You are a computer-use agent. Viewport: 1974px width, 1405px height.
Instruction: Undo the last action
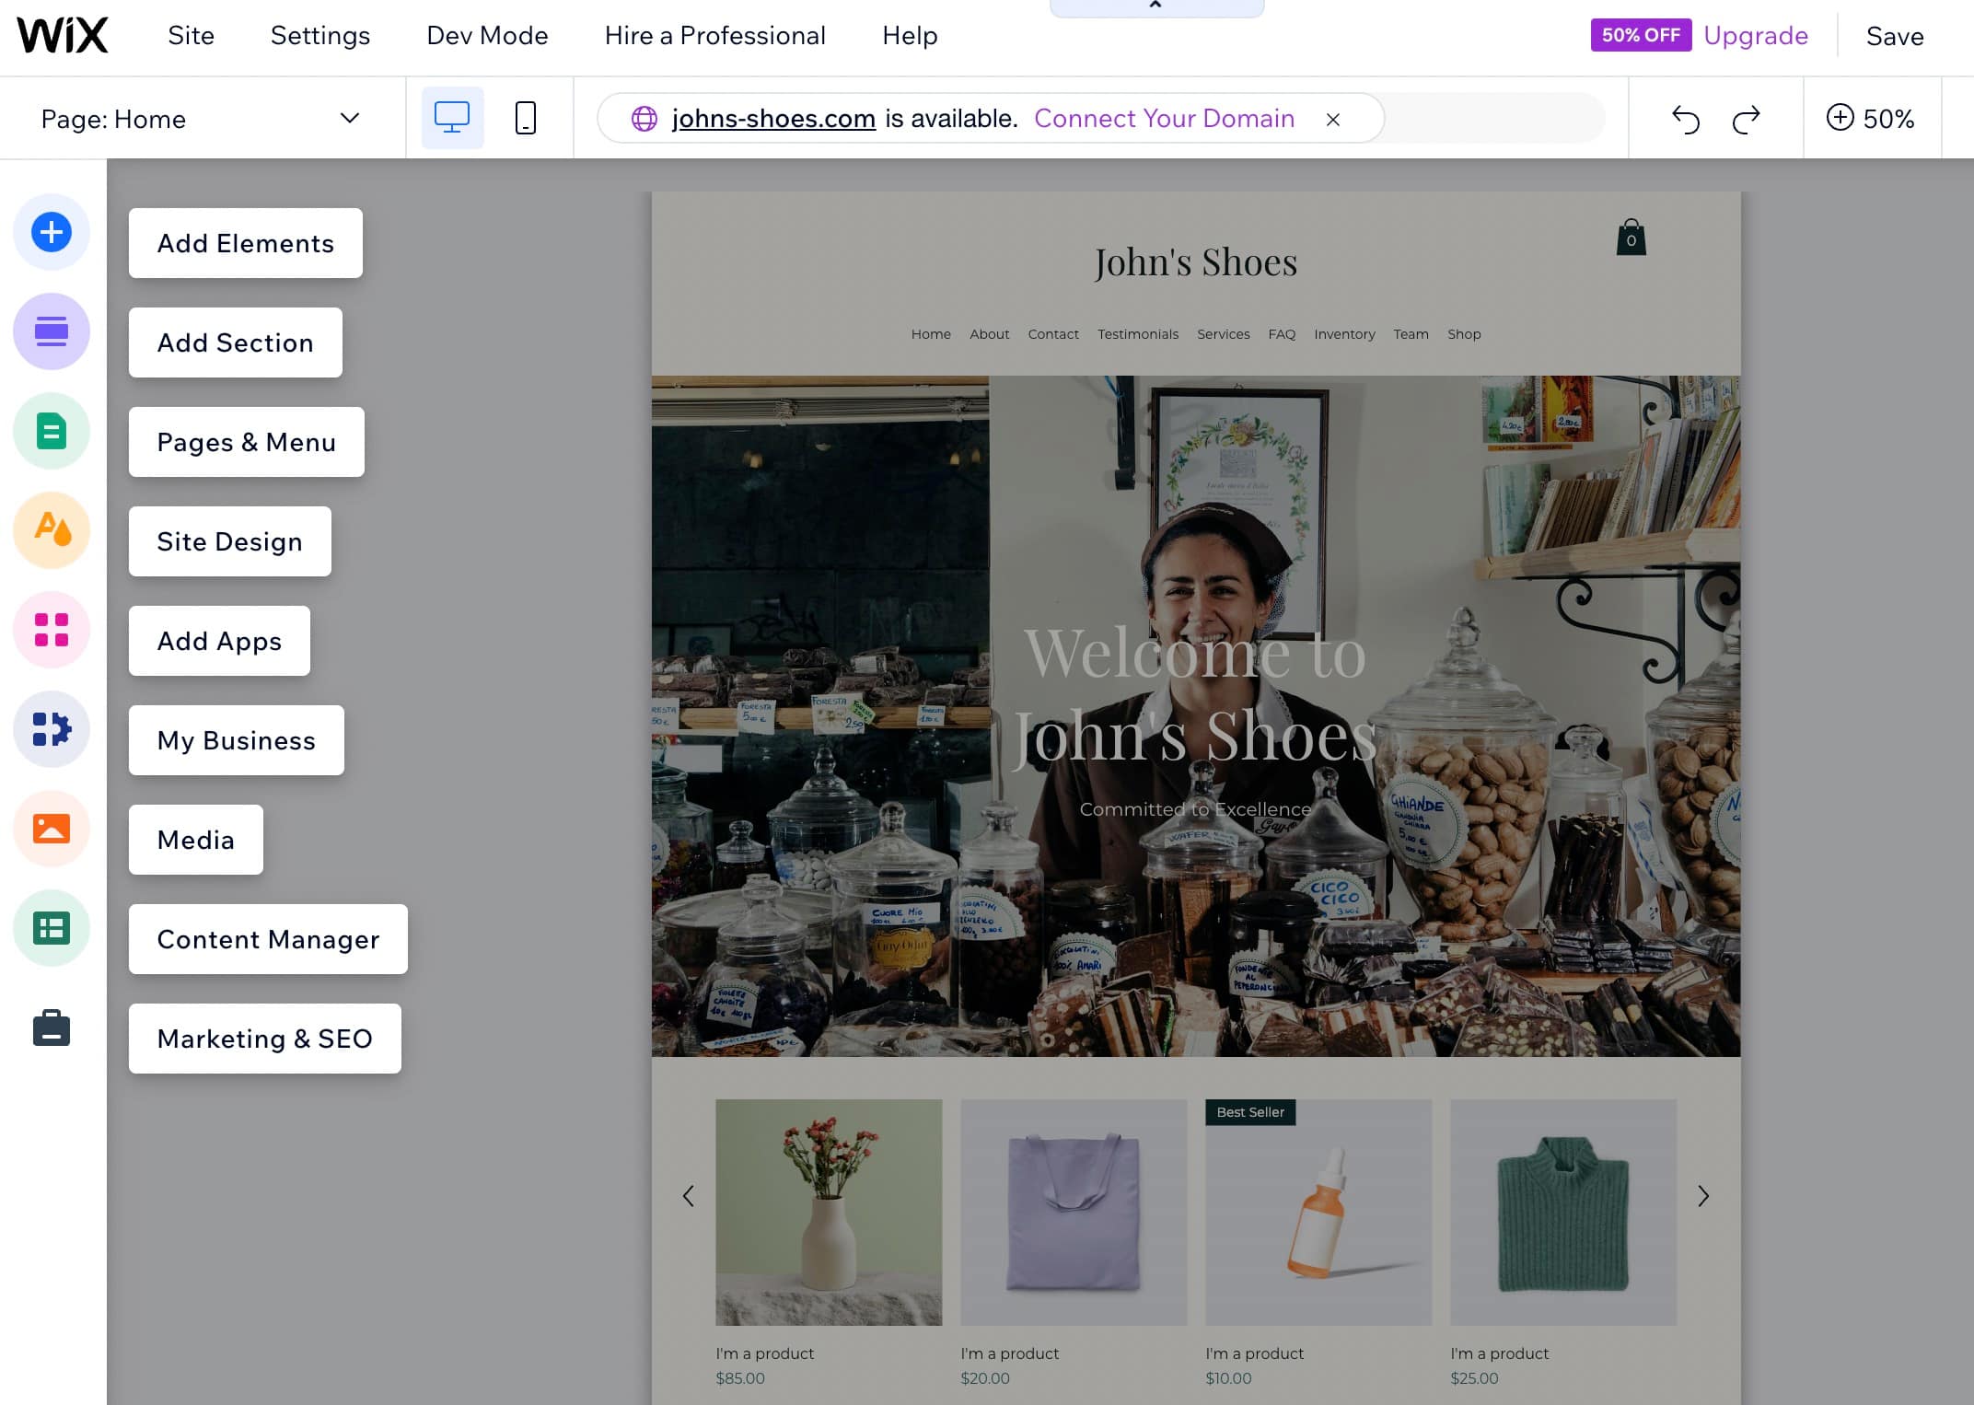point(1685,119)
